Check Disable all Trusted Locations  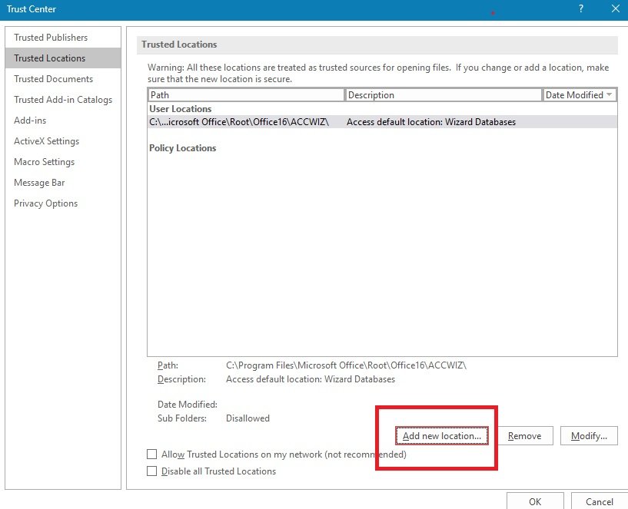pyautogui.click(x=152, y=471)
